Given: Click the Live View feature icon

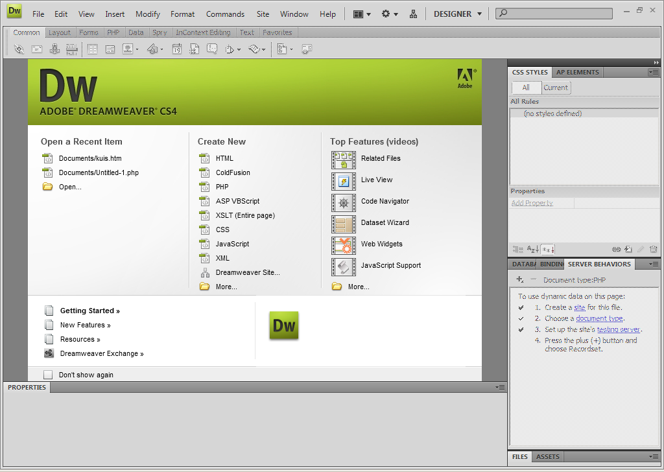Looking at the screenshot, I should pos(343,180).
